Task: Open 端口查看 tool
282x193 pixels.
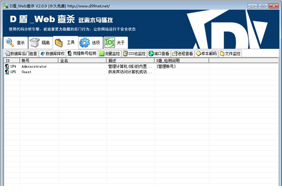Action: click(159, 54)
